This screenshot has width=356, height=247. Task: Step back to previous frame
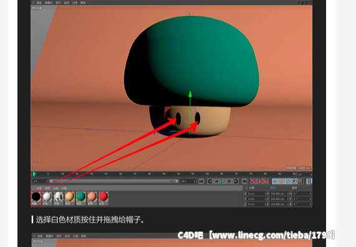click(216, 181)
